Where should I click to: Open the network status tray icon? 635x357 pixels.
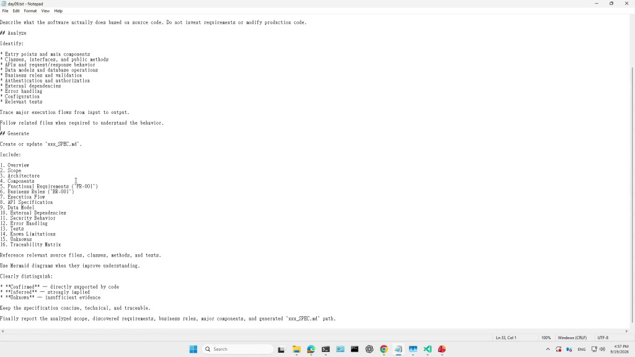coord(594,349)
